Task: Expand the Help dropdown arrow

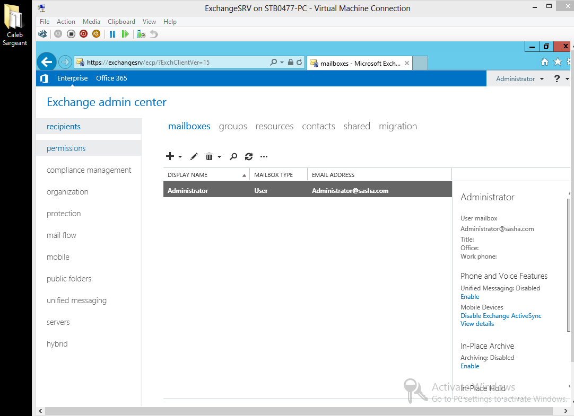Action: pos(568,79)
